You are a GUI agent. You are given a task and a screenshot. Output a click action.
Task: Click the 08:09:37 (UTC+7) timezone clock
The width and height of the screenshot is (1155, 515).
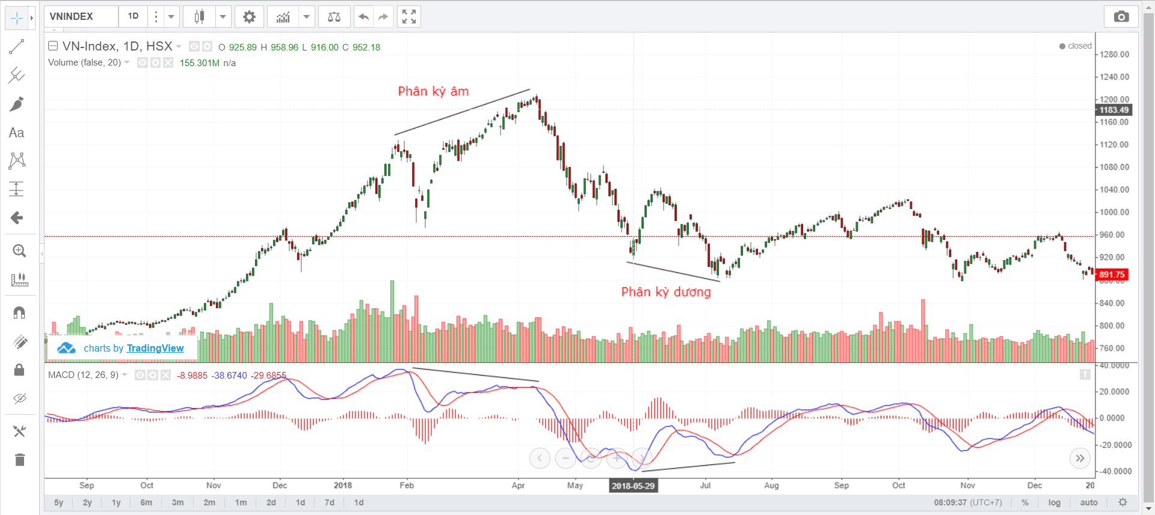coord(968,502)
